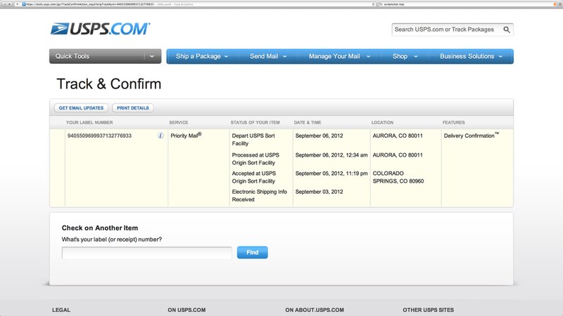Click the September 03, 2012 date
563x316 pixels.
[320, 192]
